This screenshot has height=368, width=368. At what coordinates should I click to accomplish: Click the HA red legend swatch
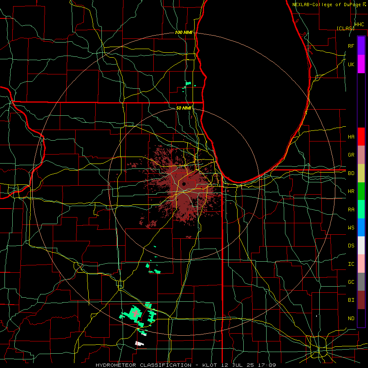361,137
